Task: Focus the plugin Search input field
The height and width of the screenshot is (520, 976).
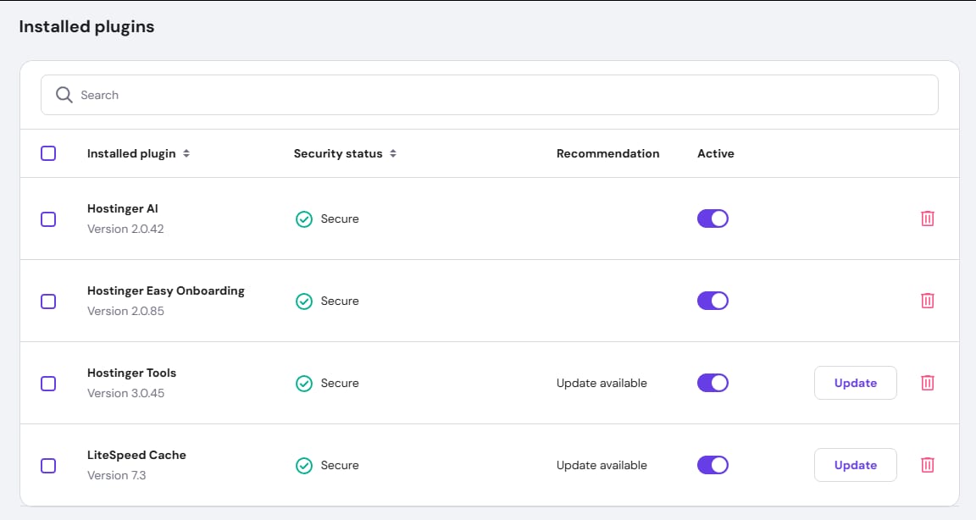Action: click(x=500, y=95)
